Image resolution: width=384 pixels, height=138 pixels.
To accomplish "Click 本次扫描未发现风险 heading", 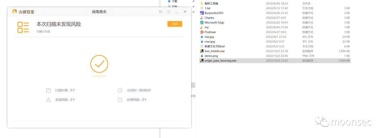I will tap(59, 24).
